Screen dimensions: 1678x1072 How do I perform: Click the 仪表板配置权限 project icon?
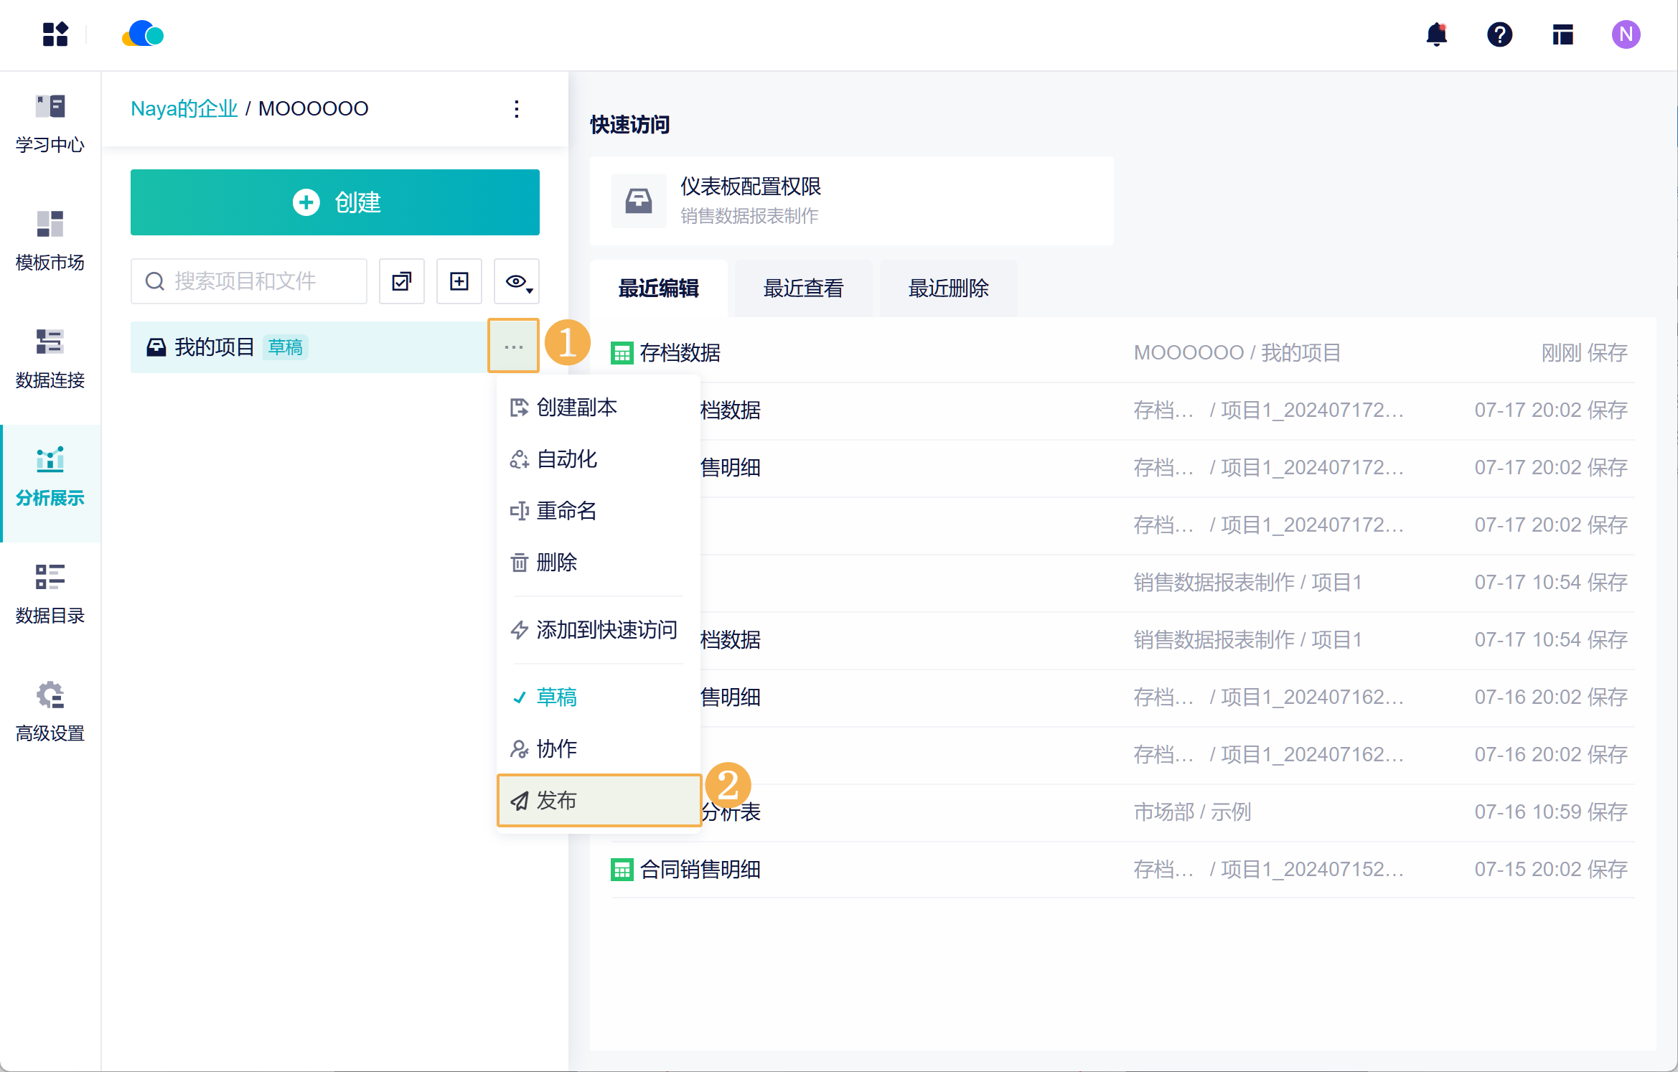639,201
